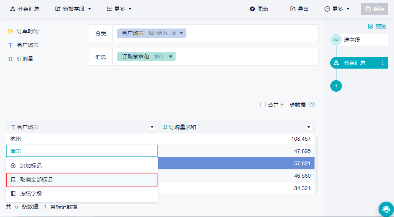Screen dimensions: 394x217
Task: Open the 客户城市 grouping method dropdown
Action: click(181, 33)
